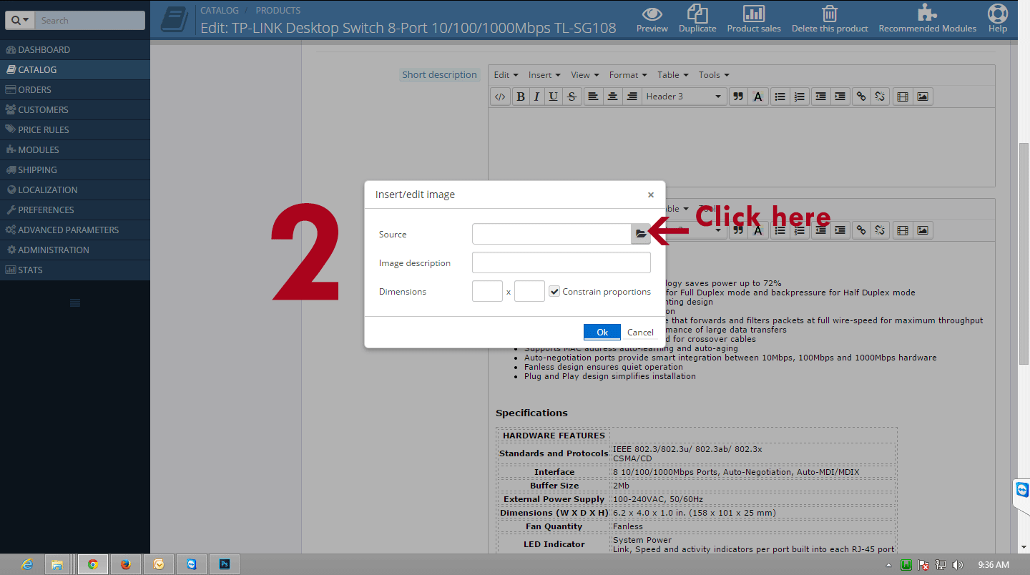Open Shipping in the sidebar
This screenshot has height=575, width=1030.
click(x=75, y=169)
